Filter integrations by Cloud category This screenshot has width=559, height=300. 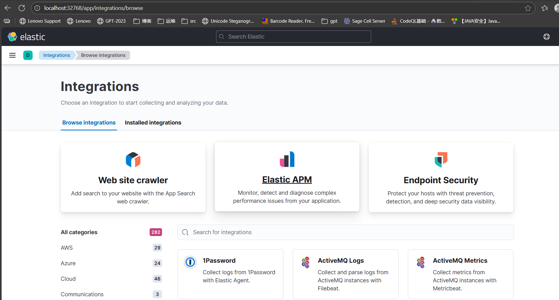(68, 279)
